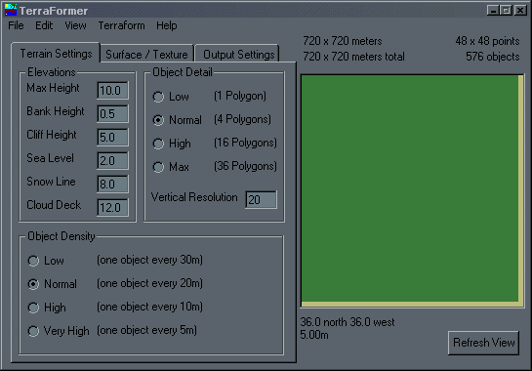Click the '36.0 north 36.0 west' coordinates
The width and height of the screenshot is (532, 371).
click(348, 322)
